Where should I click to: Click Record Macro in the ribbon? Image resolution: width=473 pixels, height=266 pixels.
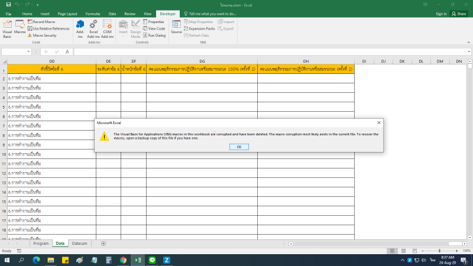pos(44,21)
